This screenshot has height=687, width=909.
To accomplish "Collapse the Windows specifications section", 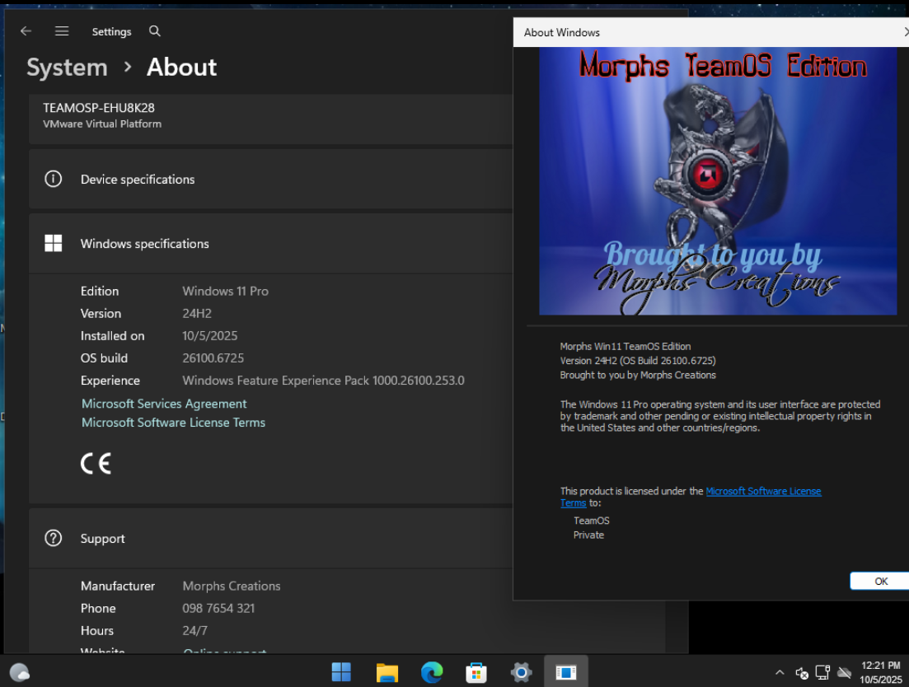I will tap(272, 244).
